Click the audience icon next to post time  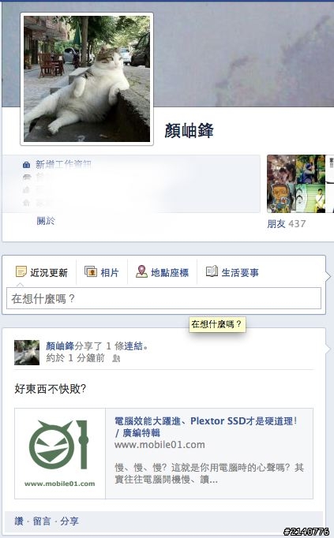116,359
